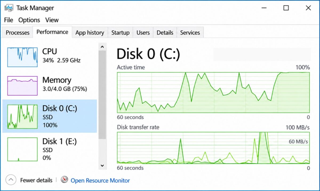The image size is (320, 191).
Task: Select Disk 0 (C:) in the sidebar
Action: pyautogui.click(x=50, y=116)
